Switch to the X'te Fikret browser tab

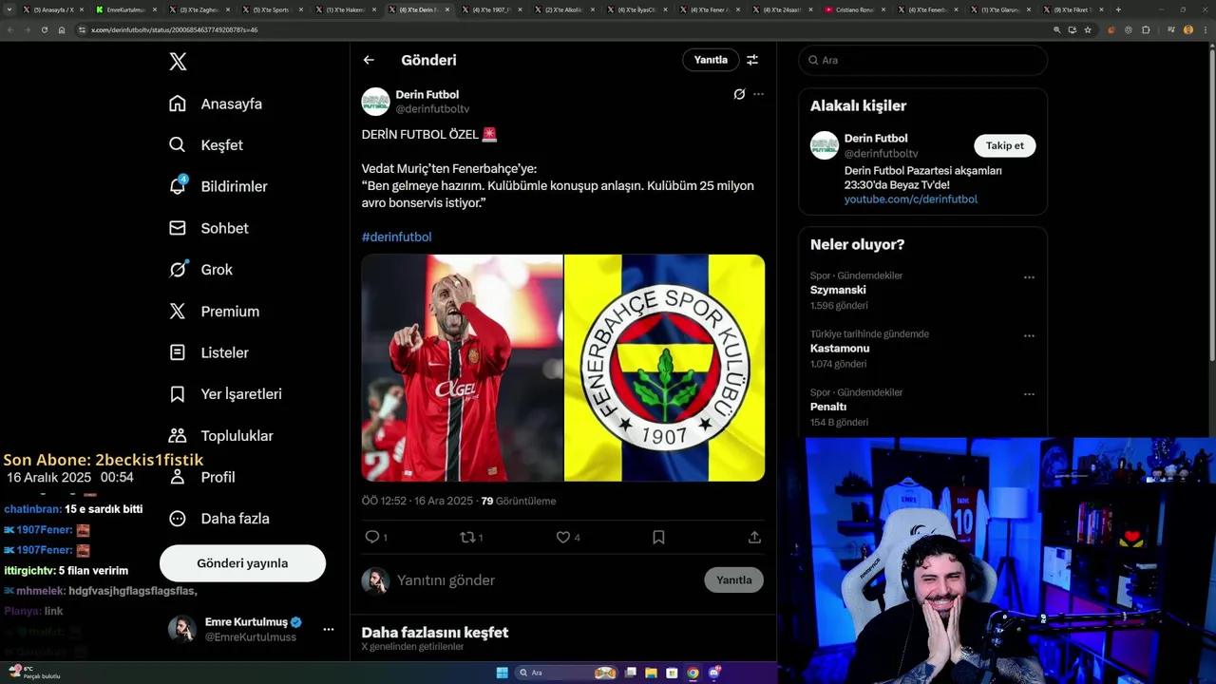[1077, 9]
